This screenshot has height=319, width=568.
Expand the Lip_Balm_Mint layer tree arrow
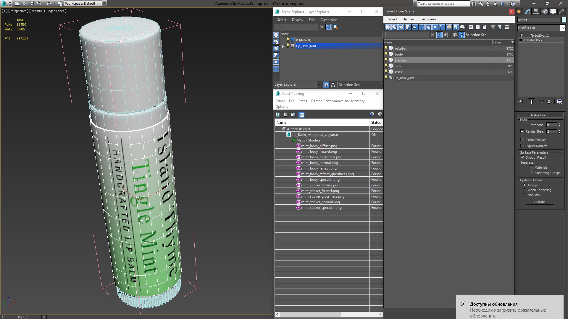click(x=283, y=46)
